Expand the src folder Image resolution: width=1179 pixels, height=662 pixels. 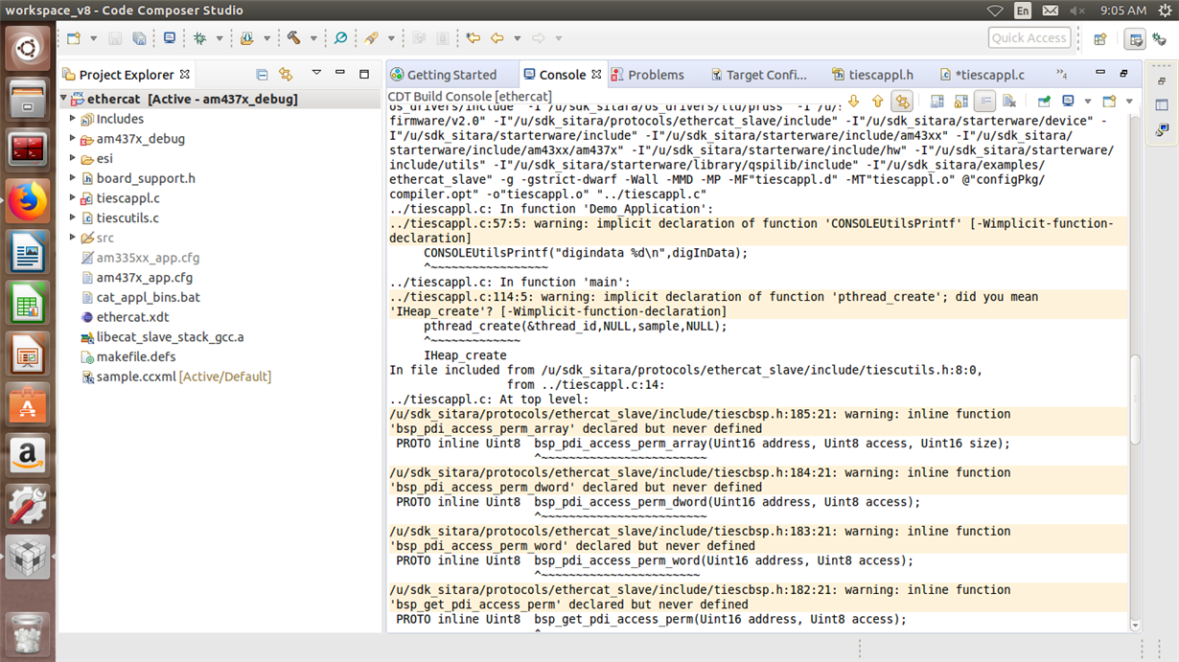coord(73,238)
